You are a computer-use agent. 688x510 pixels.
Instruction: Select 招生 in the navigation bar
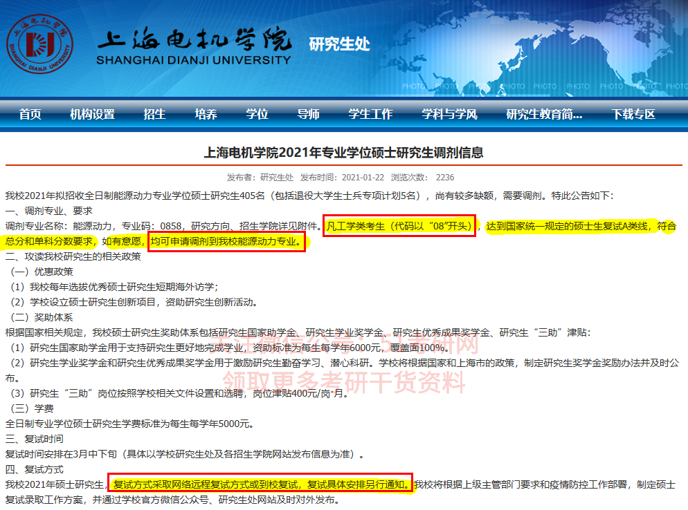154,115
